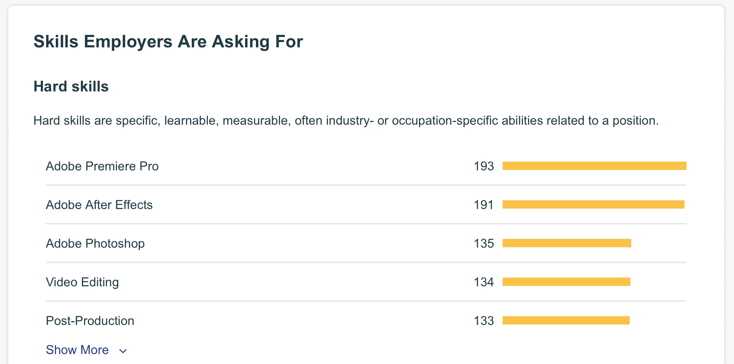Click the 134 count for Video Editing
734x364 pixels.
click(484, 282)
